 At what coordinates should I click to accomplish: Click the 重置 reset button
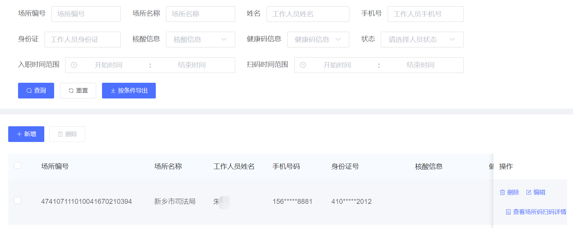78,91
